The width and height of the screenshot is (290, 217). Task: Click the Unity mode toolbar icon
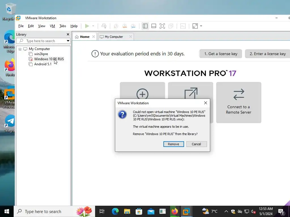tap(171, 26)
